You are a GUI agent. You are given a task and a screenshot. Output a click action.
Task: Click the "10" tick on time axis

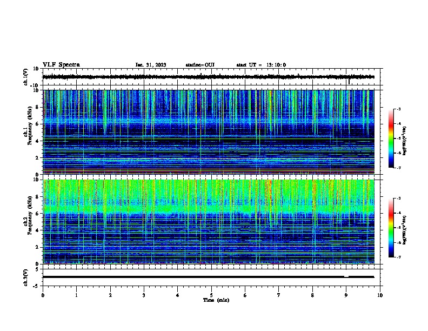pos(380,295)
